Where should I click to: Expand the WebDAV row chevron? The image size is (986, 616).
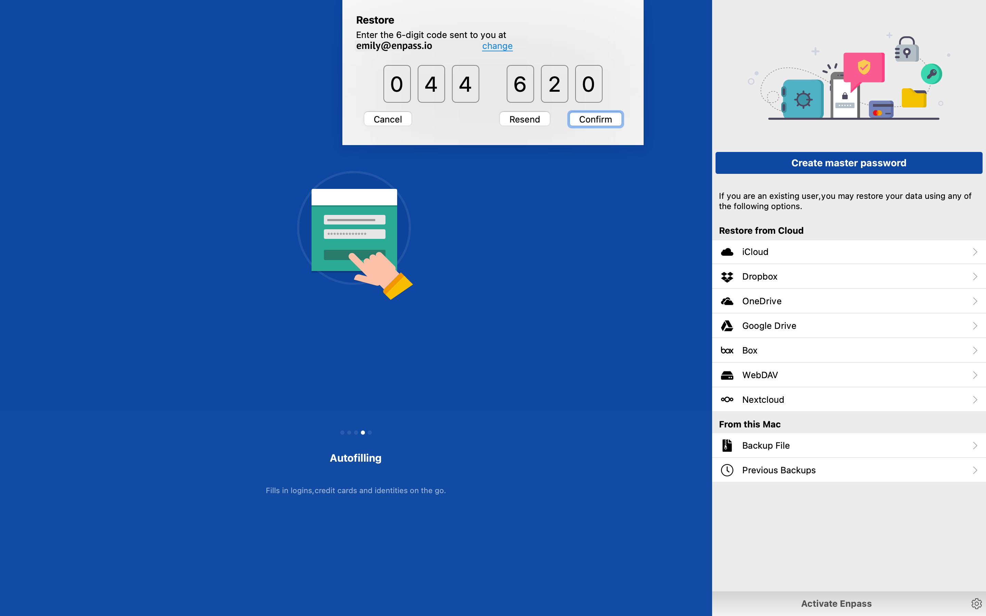(x=975, y=375)
